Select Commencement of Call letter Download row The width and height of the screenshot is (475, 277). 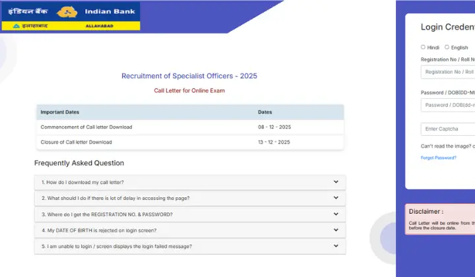tap(190, 127)
